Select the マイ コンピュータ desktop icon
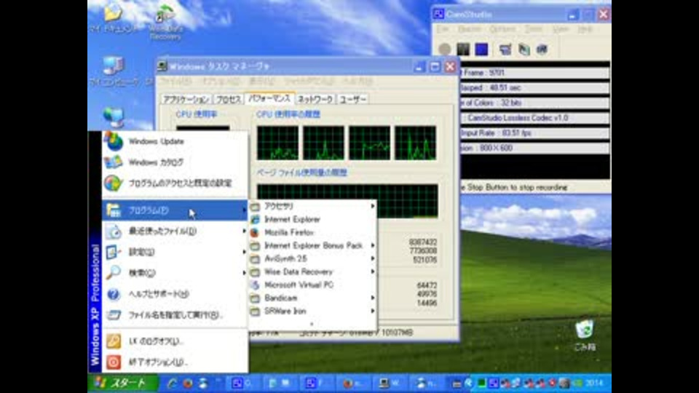The width and height of the screenshot is (699, 393). 114,71
